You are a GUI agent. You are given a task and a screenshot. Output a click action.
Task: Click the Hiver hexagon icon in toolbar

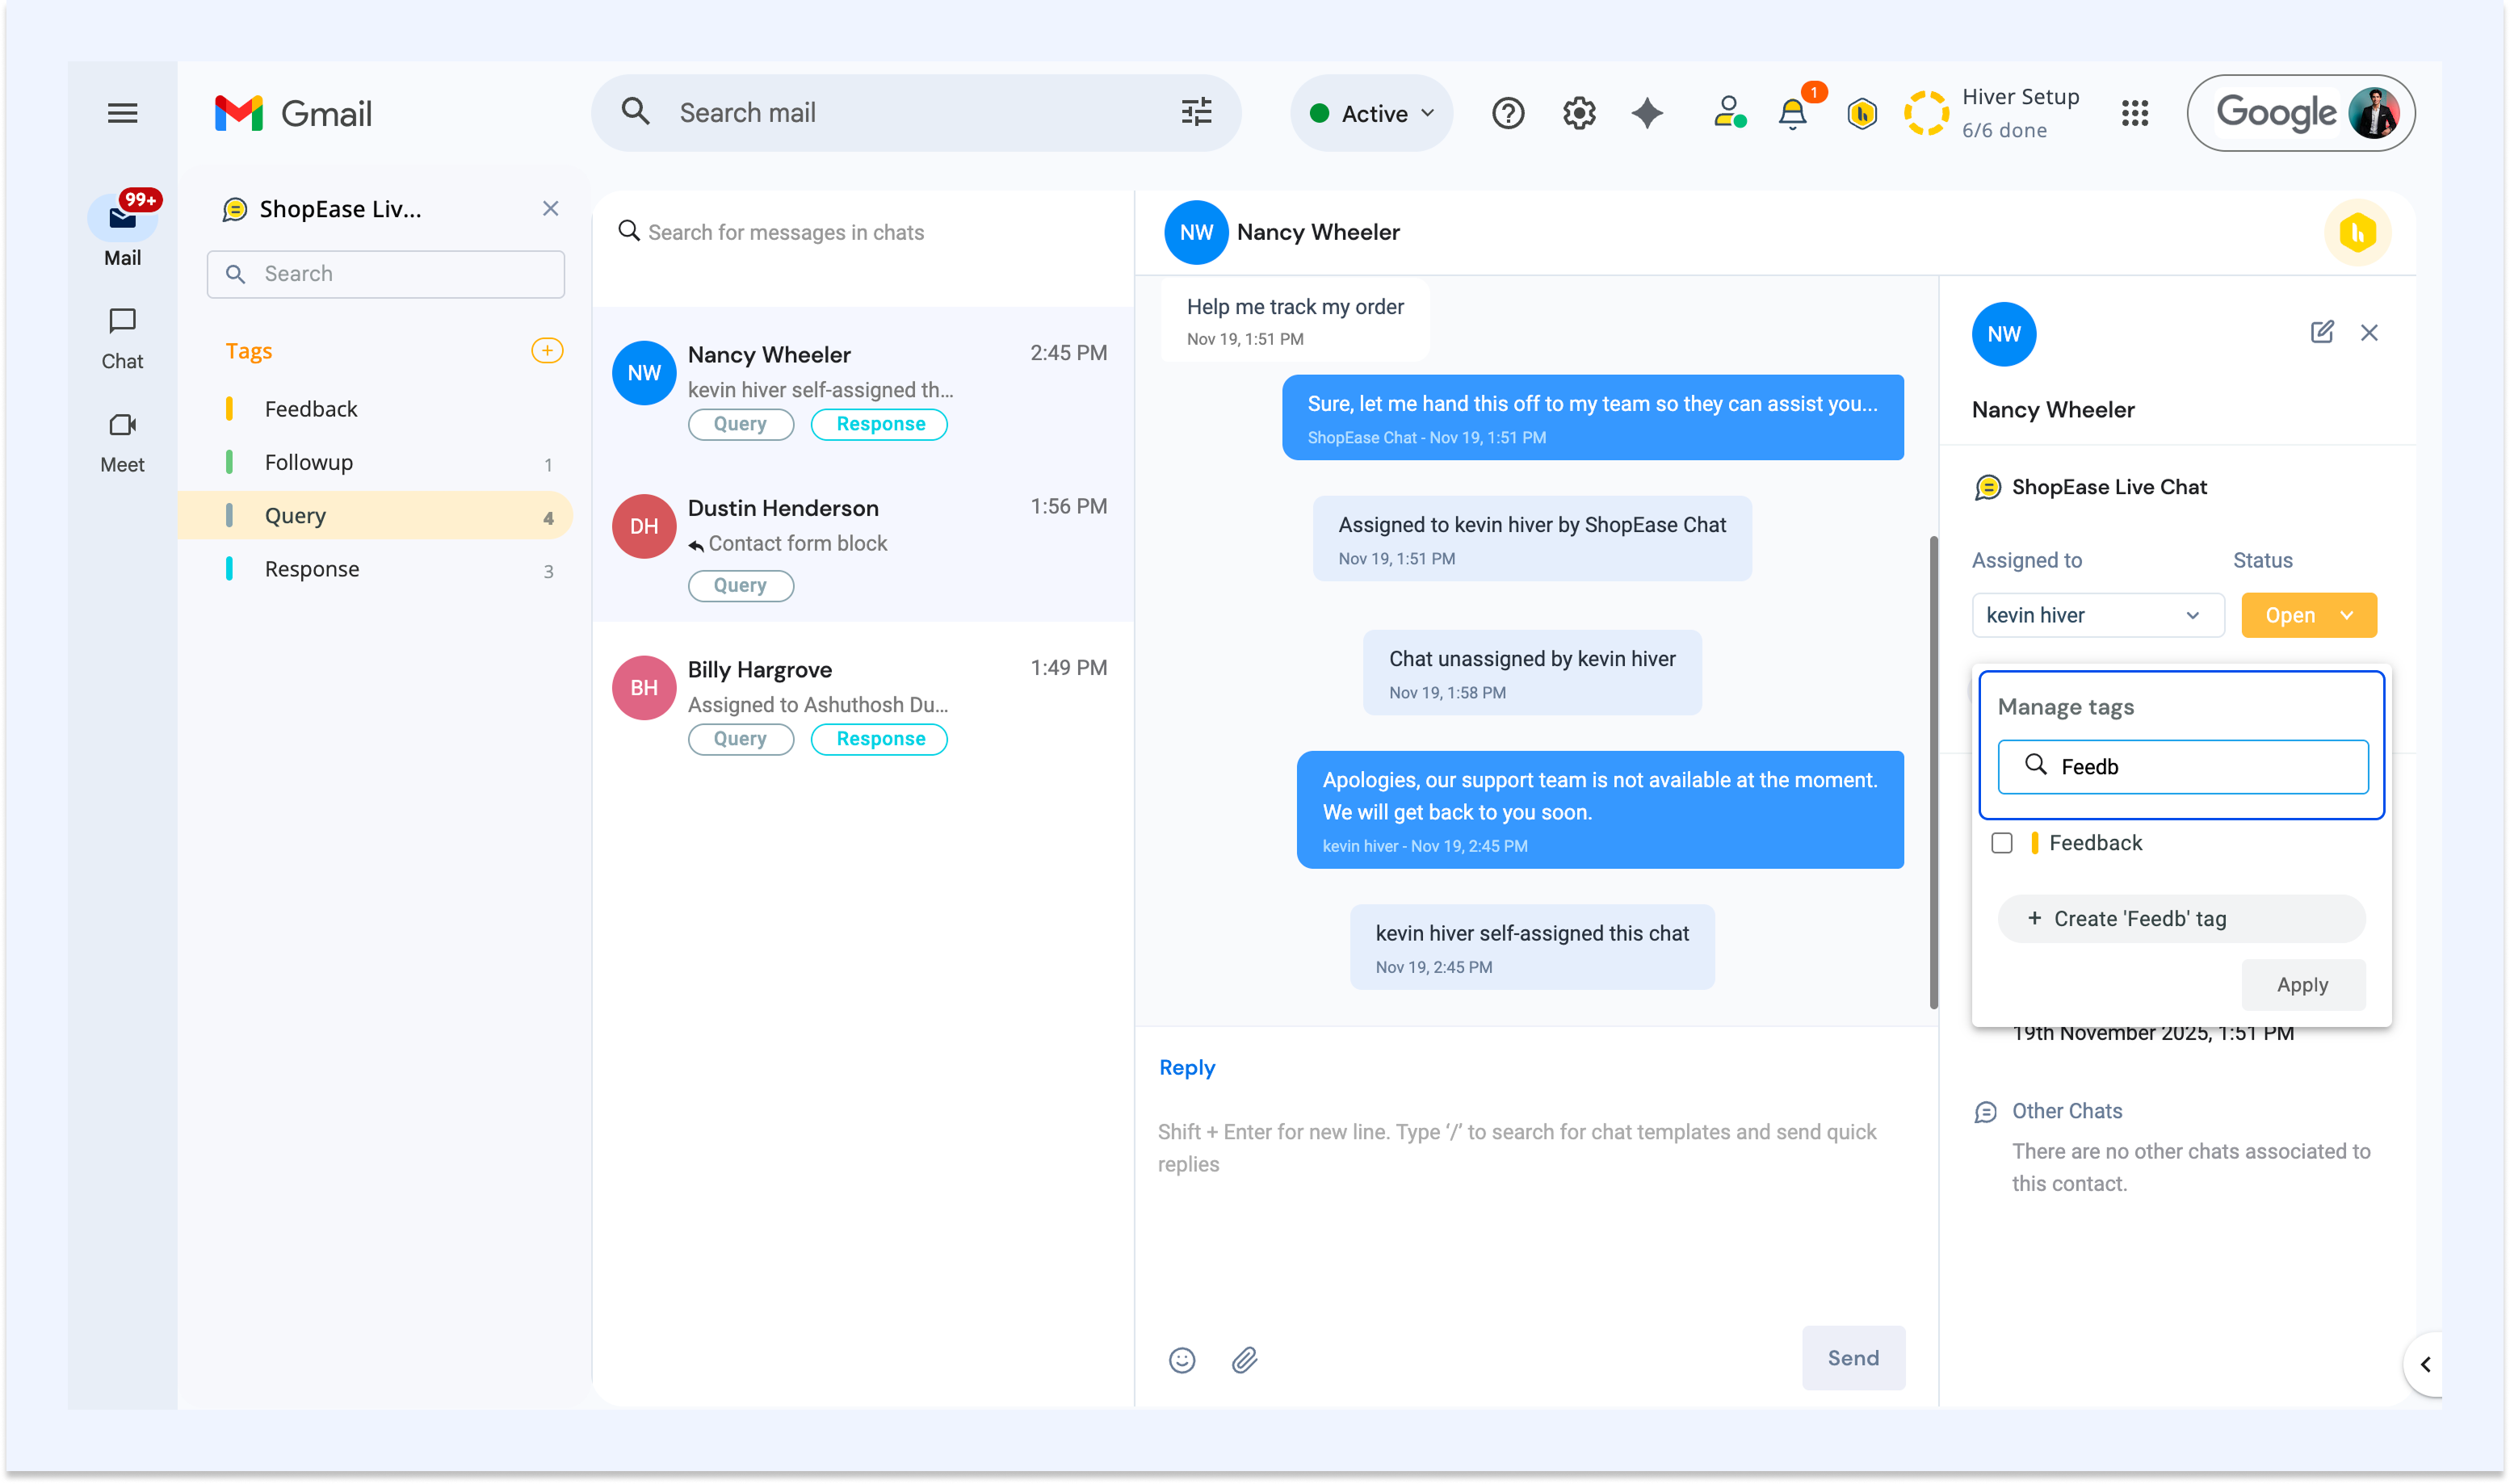[x=1861, y=114]
